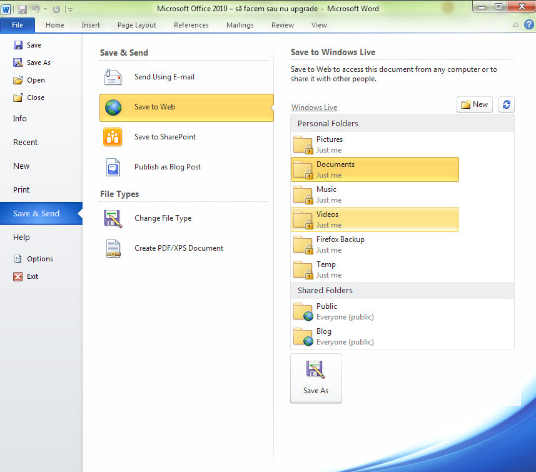
Task: Click the 'Shared Folders' header text
Action: point(325,290)
